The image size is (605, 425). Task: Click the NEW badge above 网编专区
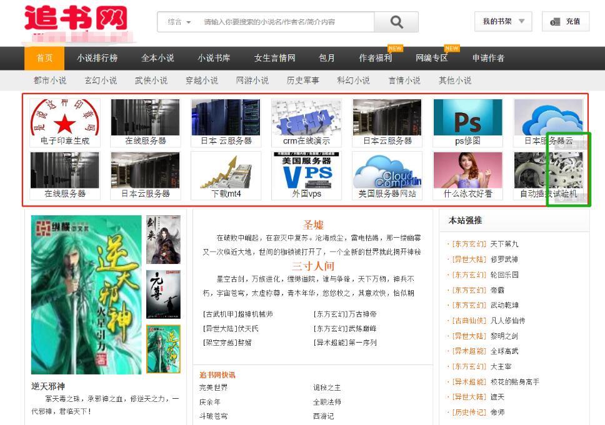click(451, 47)
